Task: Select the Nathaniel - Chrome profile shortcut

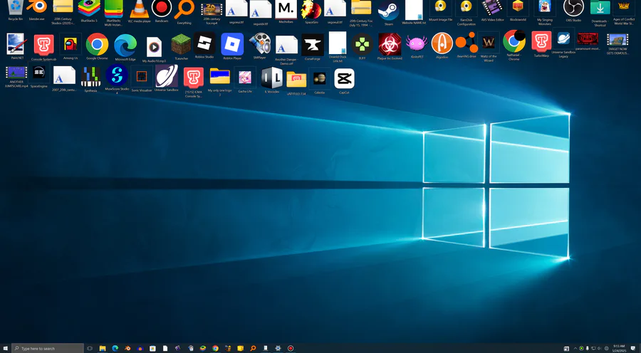Action: click(x=514, y=45)
